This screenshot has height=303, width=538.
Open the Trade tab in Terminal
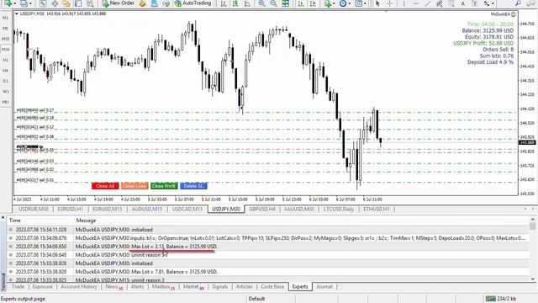[x=18, y=286]
